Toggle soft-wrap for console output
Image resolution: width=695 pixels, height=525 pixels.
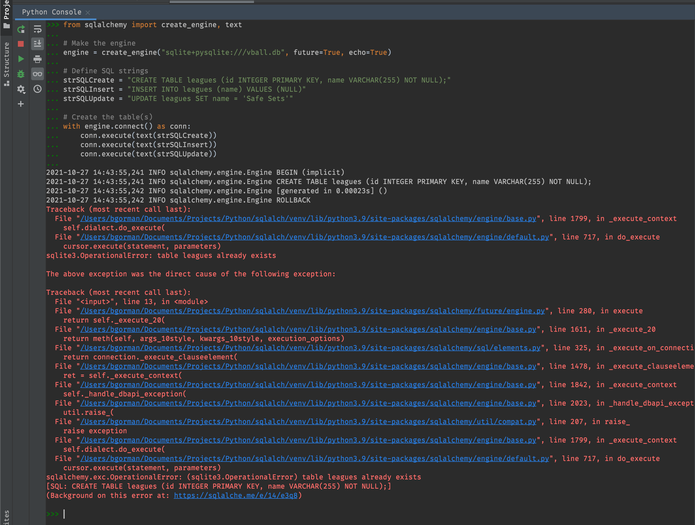38,29
